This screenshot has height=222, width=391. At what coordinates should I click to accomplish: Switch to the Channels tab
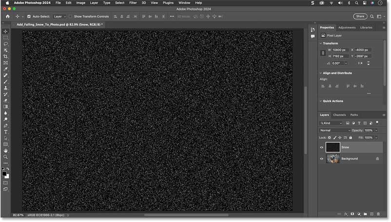[340, 115]
